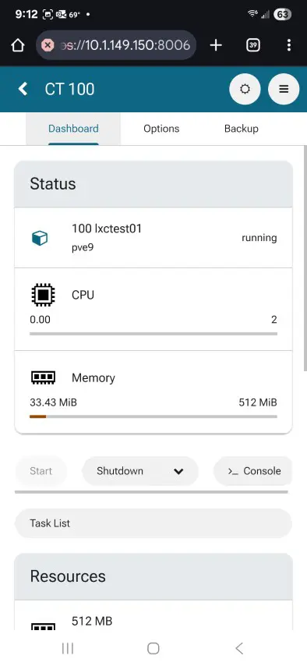Switch to the Backup tab
This screenshot has width=307, height=666.
pos(242,129)
